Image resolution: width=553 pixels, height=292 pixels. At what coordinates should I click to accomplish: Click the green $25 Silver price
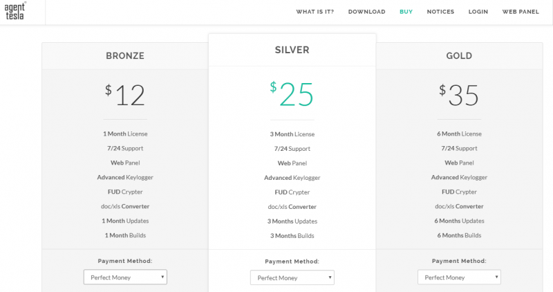[292, 94]
